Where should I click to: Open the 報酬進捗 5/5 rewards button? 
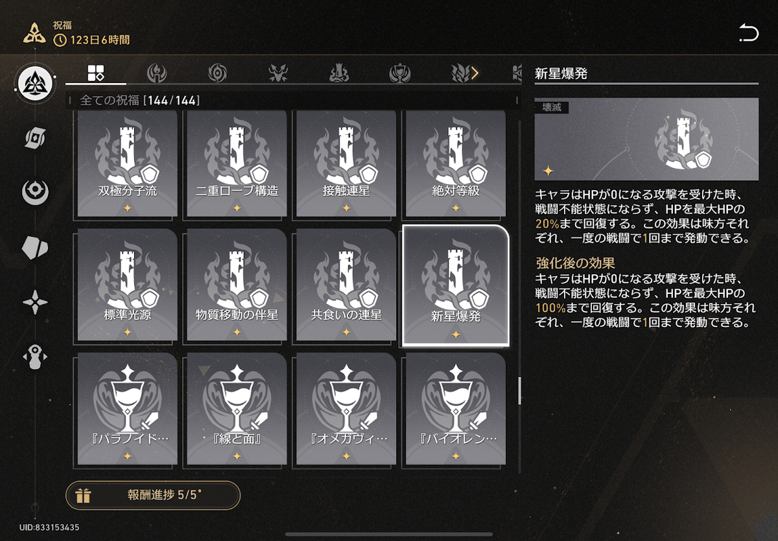click(x=153, y=496)
